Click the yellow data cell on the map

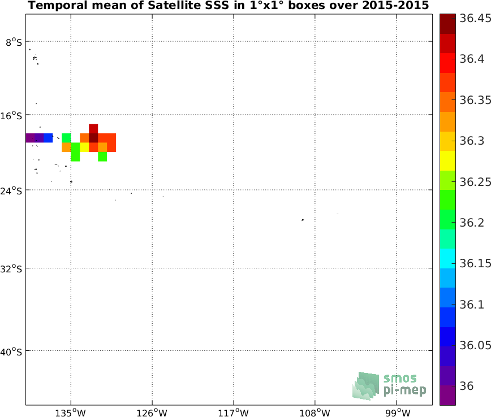click(84, 147)
